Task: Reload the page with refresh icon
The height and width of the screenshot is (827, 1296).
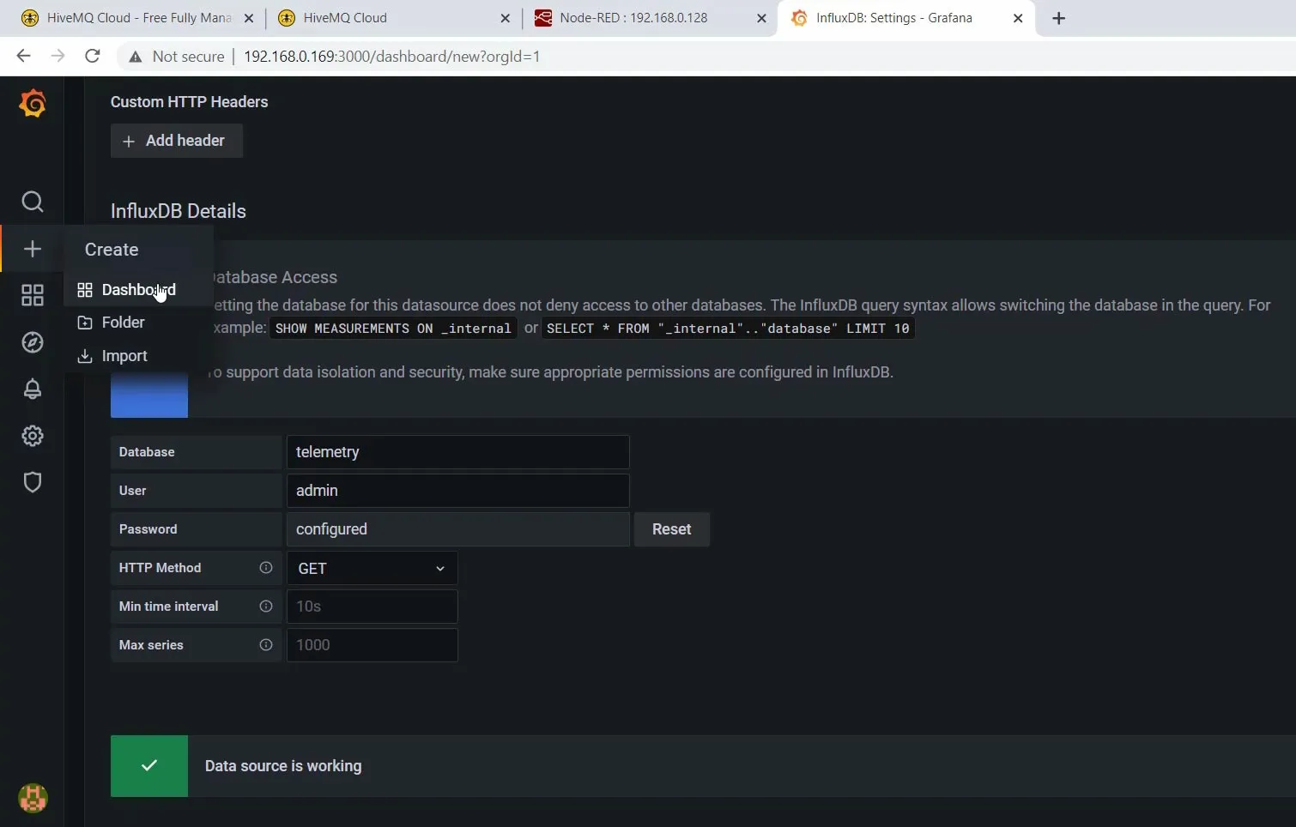Action: [93, 56]
